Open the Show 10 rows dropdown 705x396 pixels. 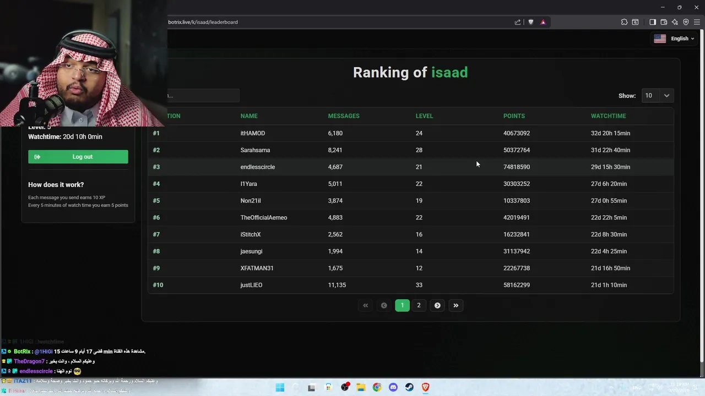tap(658, 96)
